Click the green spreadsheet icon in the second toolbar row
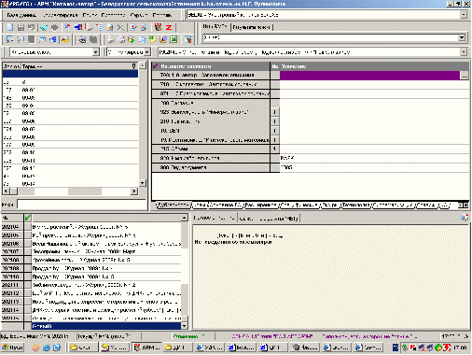472x355 pixels. pos(174,39)
